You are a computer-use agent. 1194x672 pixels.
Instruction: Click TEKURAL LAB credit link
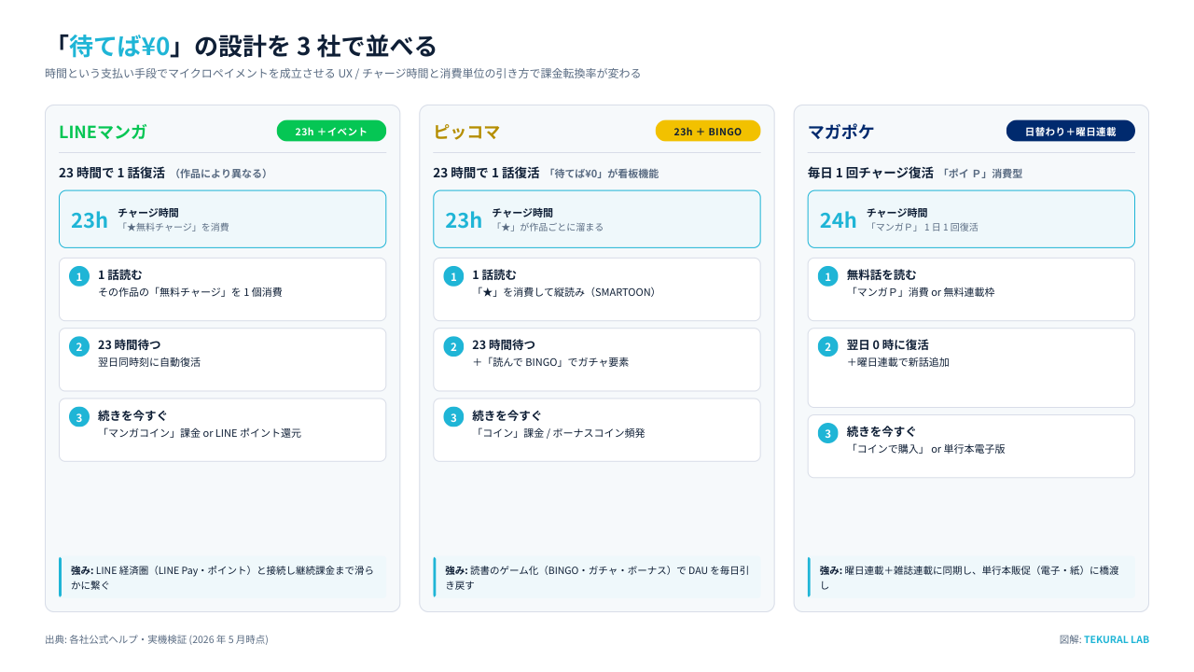point(1117,639)
